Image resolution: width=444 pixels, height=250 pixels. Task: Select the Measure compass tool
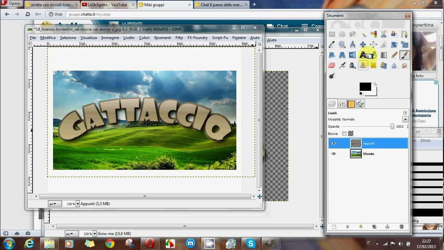pos(352,44)
